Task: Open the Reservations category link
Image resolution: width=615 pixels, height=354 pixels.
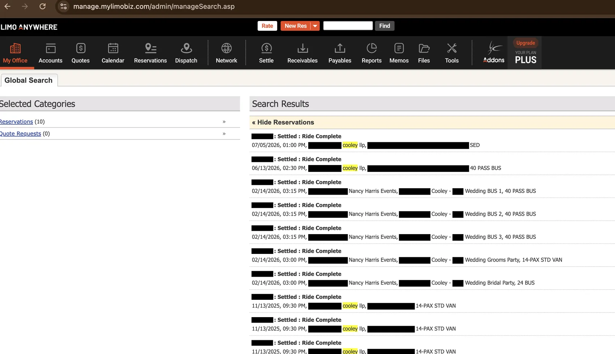Action: click(x=16, y=122)
